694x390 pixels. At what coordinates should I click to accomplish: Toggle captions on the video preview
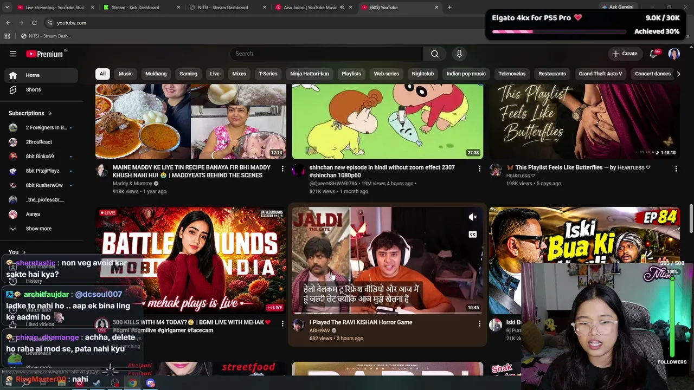click(x=473, y=235)
